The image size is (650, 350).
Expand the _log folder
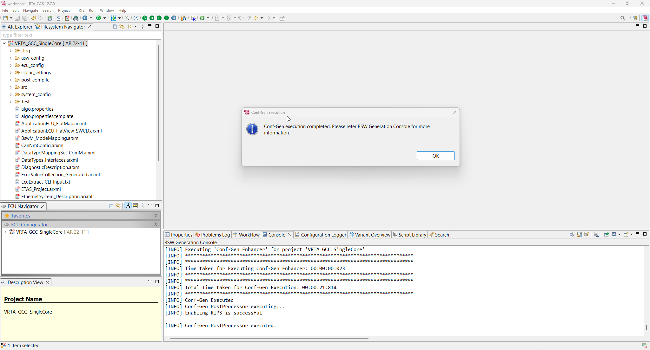10,51
